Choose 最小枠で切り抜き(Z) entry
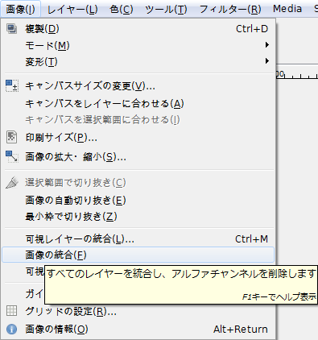Screen dimensions: 318x340 [138, 216]
